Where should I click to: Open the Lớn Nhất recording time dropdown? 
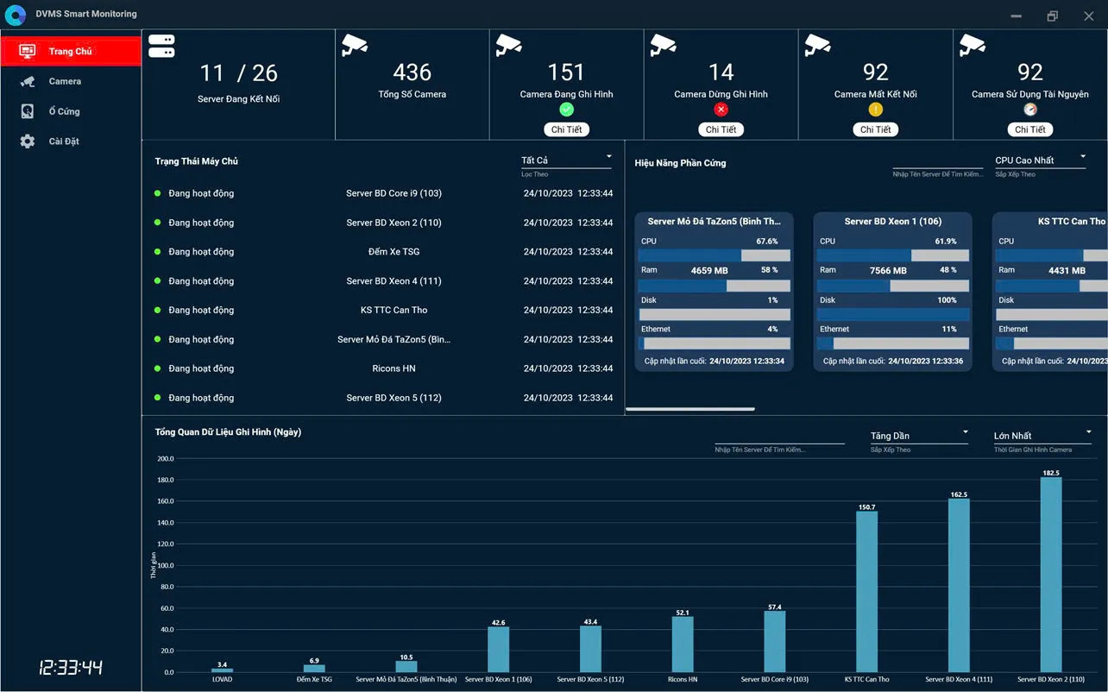tap(1042, 436)
